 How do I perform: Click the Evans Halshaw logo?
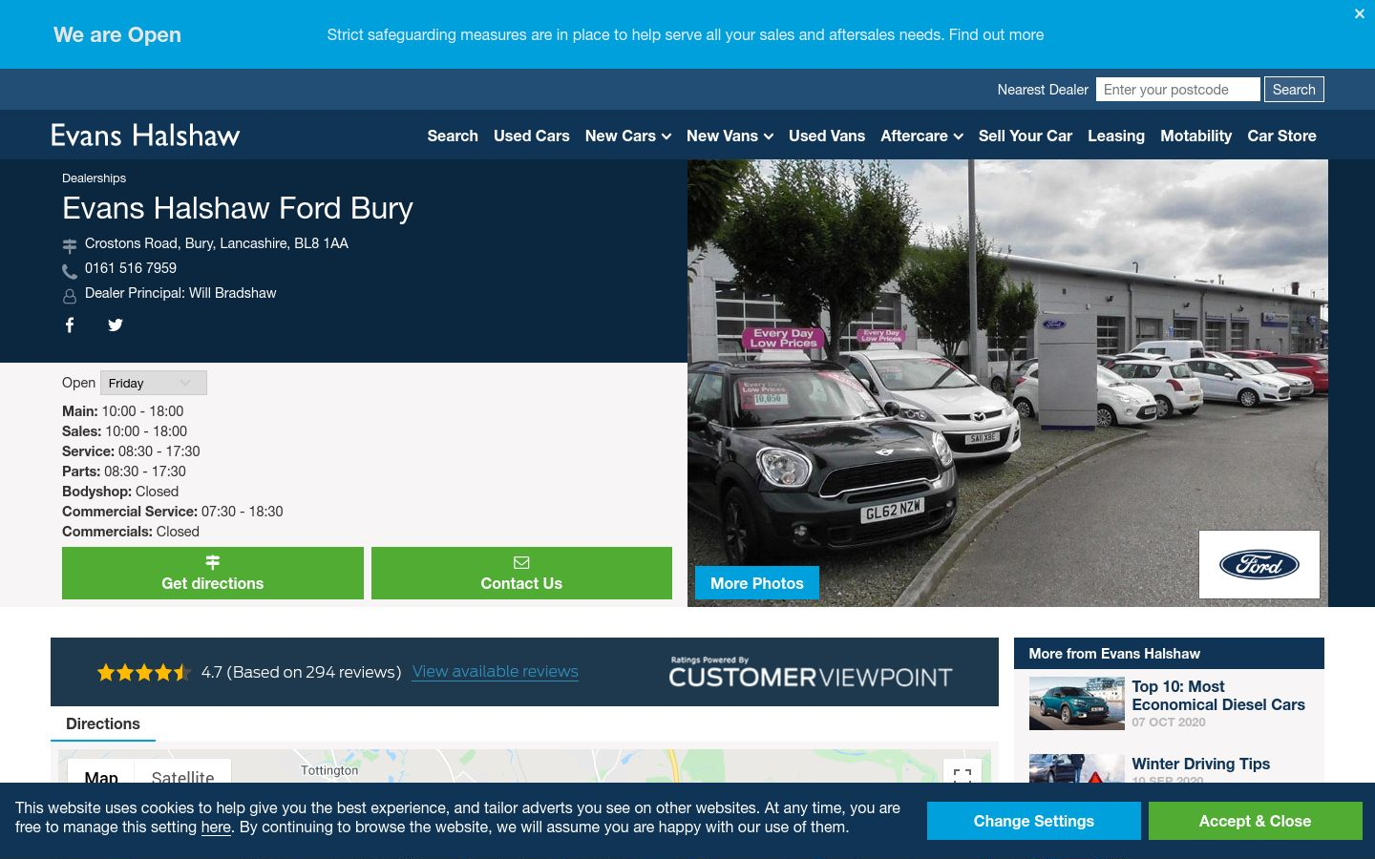point(145,135)
